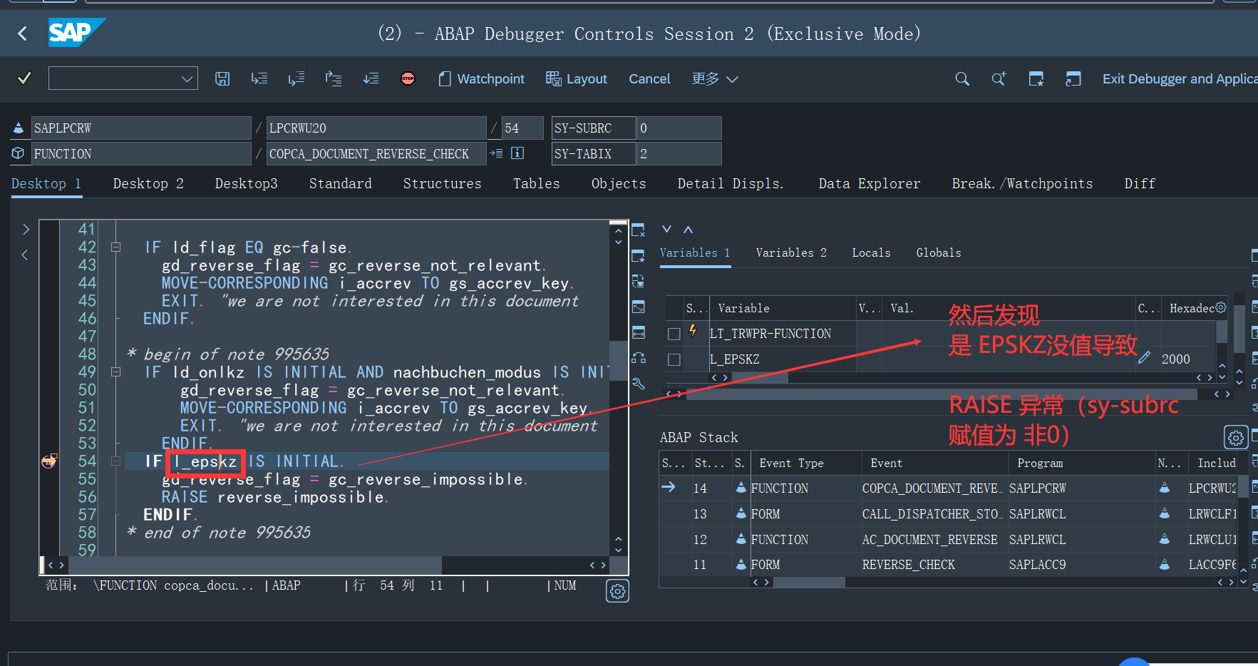Switch to Desktop 2 tab
Image resolution: width=1258 pixels, height=666 pixels.
click(148, 184)
